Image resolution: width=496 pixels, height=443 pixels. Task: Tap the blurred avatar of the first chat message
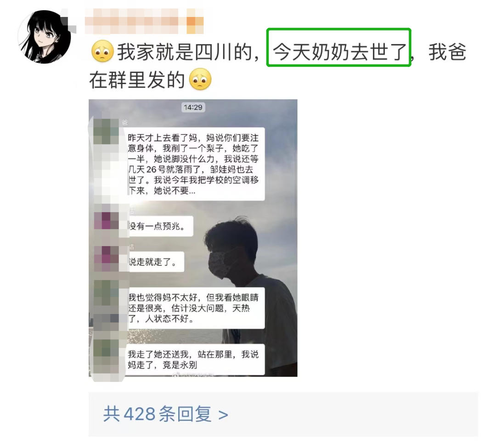106,132
